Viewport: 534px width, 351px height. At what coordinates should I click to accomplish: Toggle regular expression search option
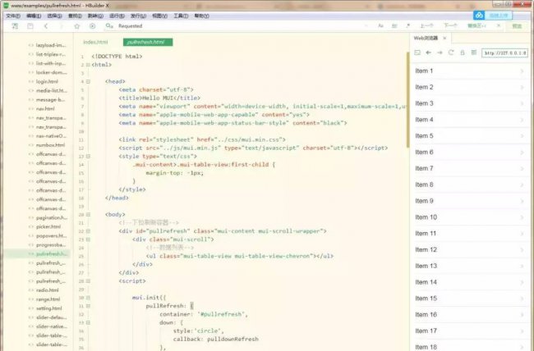407,26
